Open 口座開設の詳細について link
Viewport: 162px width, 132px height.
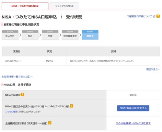pos(139,17)
